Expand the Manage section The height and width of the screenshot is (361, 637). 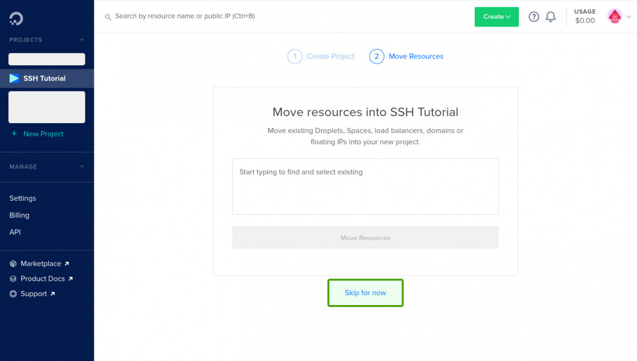pyautogui.click(x=81, y=166)
